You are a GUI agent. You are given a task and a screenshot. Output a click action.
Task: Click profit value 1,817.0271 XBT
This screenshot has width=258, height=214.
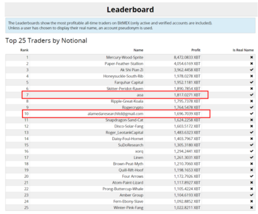click(187, 95)
